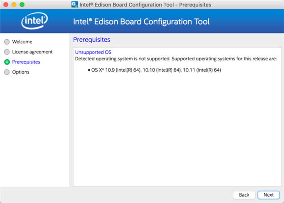Select the Welcome step bullet
The width and height of the screenshot is (284, 203).
click(x=7, y=42)
